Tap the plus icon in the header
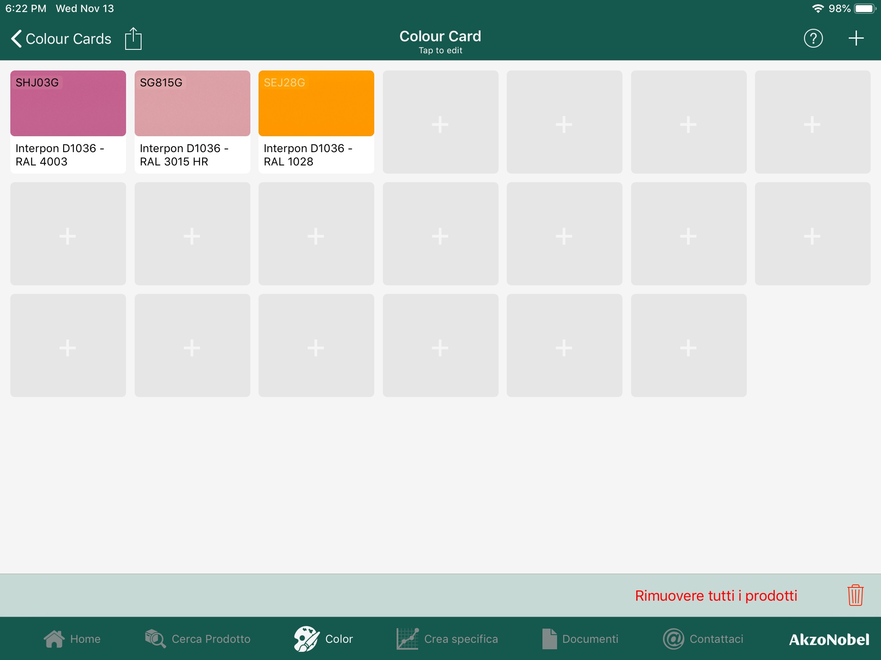Image resolution: width=881 pixels, height=660 pixels. [x=856, y=38]
